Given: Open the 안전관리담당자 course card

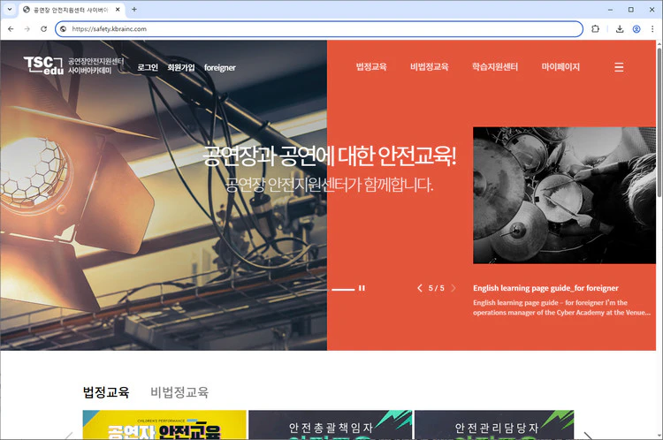Looking at the screenshot, I should point(494,425).
